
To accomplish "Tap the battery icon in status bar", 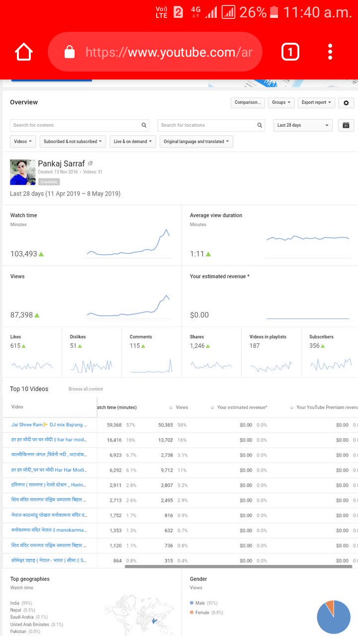I will pyautogui.click(x=274, y=12).
